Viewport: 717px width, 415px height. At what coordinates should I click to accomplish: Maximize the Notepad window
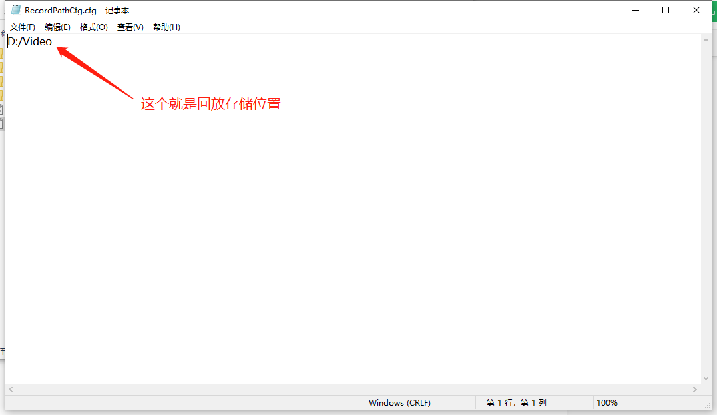click(x=666, y=10)
